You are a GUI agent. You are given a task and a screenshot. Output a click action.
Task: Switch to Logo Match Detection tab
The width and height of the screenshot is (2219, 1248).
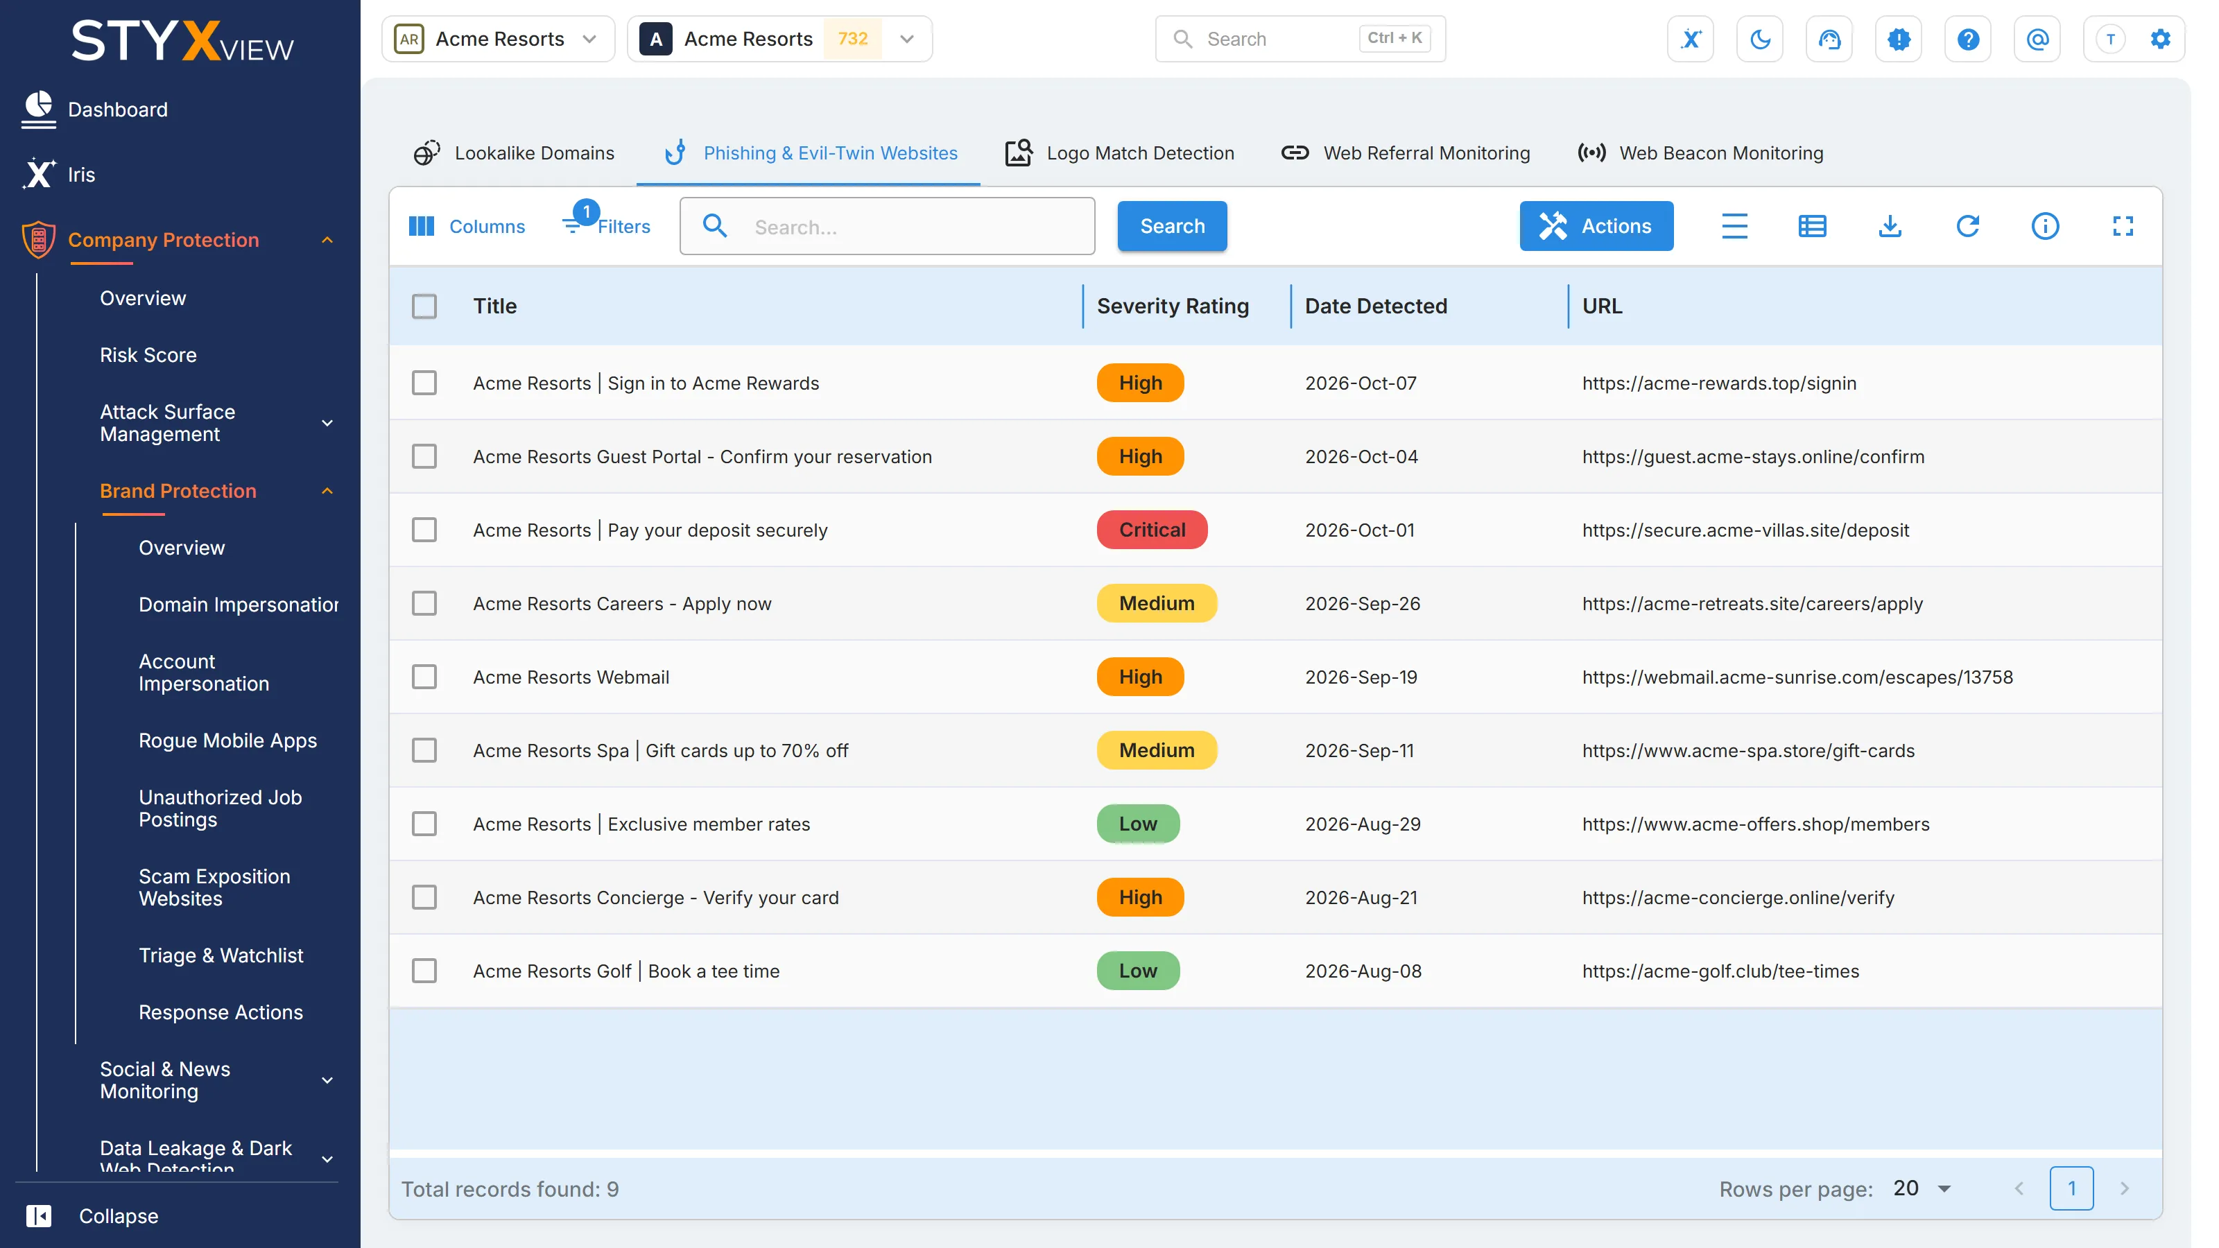[x=1120, y=153]
